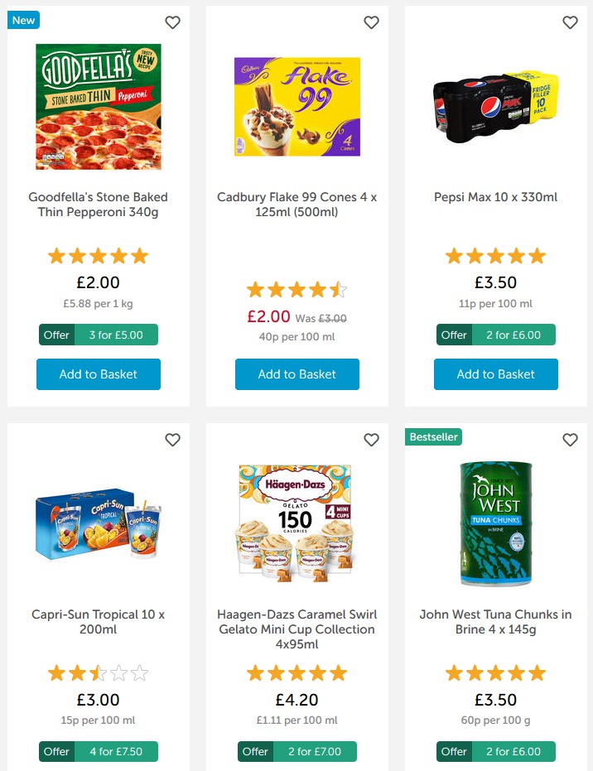This screenshot has height=771, width=593.
Task: Favourite the Haagen-Dazs Gelato product
Action: click(371, 440)
